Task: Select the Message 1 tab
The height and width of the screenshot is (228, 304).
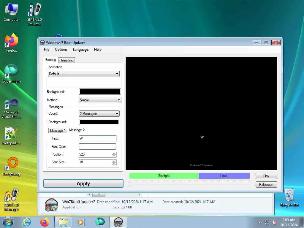Action: pyautogui.click(x=58, y=131)
